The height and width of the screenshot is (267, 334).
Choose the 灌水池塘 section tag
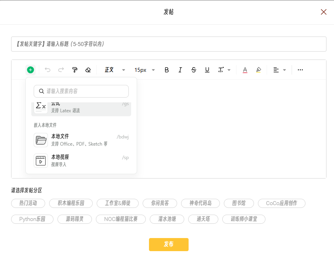click(167, 219)
